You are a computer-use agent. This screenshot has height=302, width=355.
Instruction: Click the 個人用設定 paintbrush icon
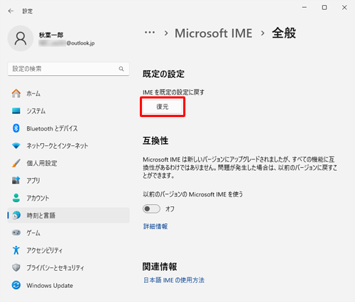point(16,163)
